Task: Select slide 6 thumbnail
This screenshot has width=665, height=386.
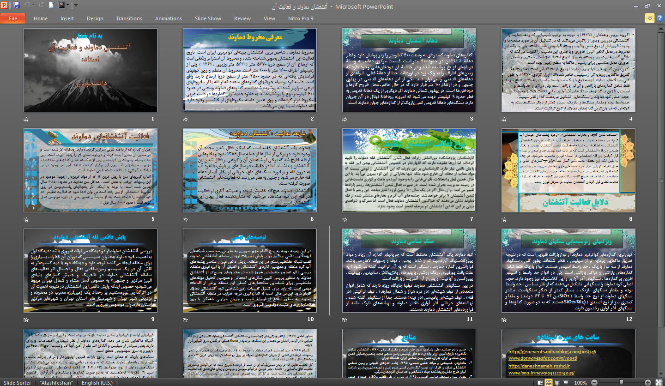Action: click(x=250, y=170)
